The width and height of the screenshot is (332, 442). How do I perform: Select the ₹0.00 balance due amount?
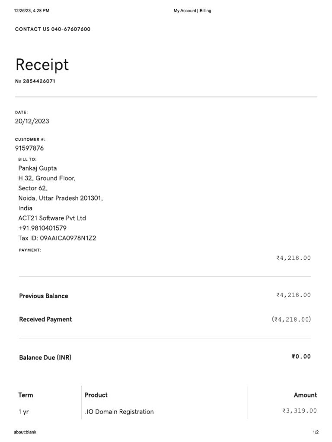click(x=301, y=357)
